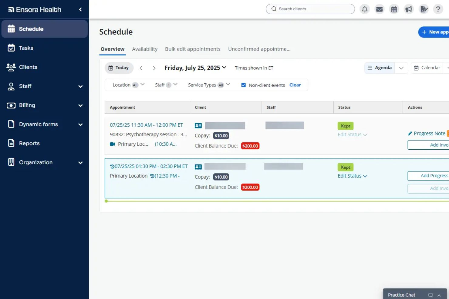Click Add Invoice in the 01:30 PM row

[428, 188]
